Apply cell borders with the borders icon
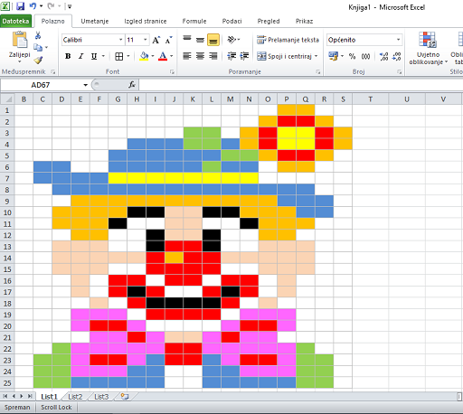 [x=119, y=56]
